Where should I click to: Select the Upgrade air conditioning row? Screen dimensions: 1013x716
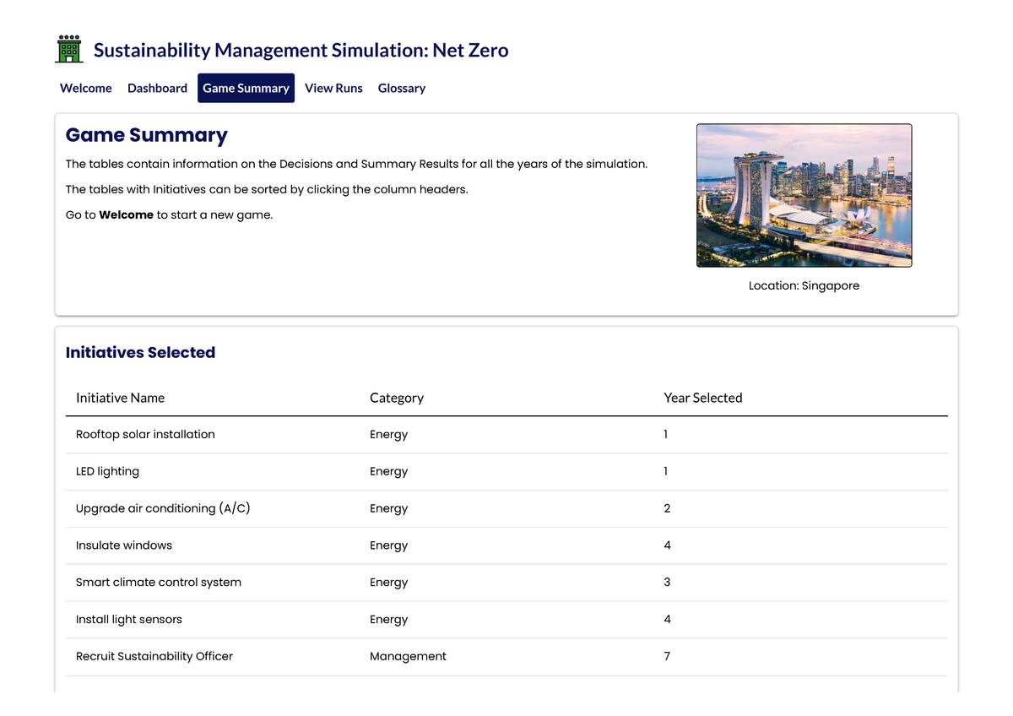point(163,508)
